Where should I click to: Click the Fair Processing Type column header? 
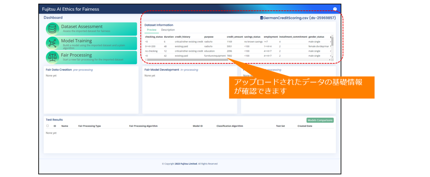[x=89, y=126]
